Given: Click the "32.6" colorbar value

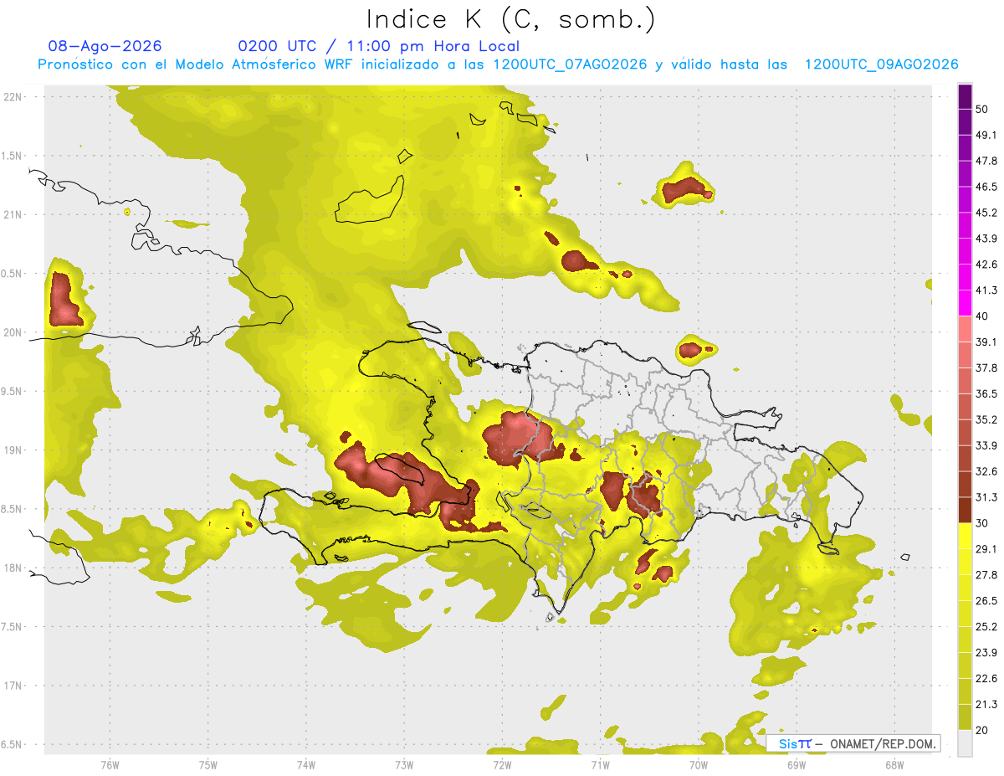Looking at the screenshot, I should coord(986,471).
